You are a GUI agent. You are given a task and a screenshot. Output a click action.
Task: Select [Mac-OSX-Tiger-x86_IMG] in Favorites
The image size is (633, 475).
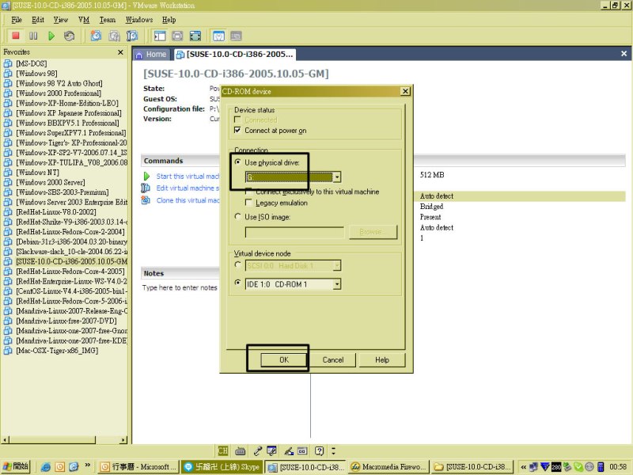tap(57, 351)
